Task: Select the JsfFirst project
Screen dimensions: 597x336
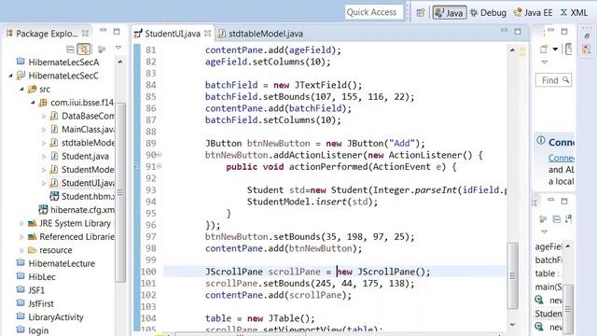Action: (41, 303)
